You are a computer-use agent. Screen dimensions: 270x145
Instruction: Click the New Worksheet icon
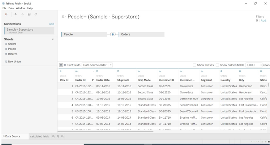pyautogui.click(x=53, y=136)
